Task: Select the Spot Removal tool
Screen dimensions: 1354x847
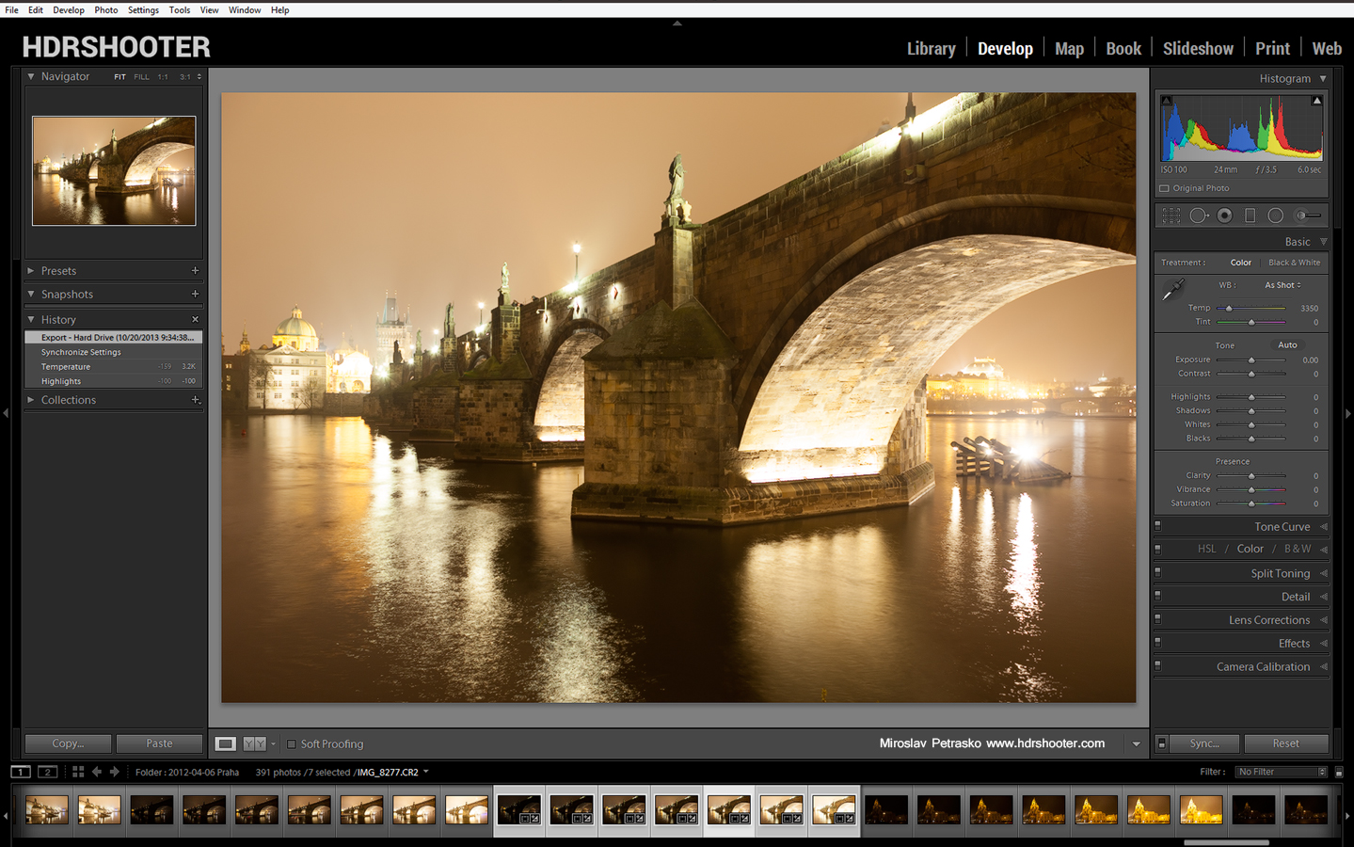Action: [1198, 216]
